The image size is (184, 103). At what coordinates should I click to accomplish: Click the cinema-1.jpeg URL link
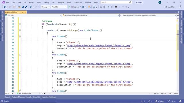coord(99,45)
